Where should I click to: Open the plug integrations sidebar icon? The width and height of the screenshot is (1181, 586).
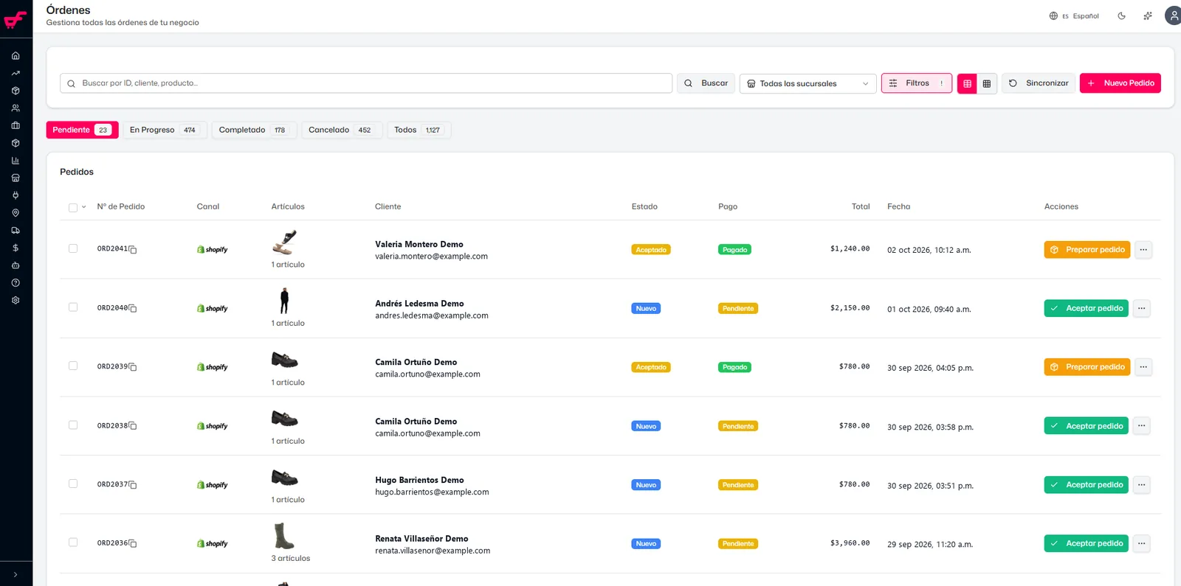[x=16, y=195]
